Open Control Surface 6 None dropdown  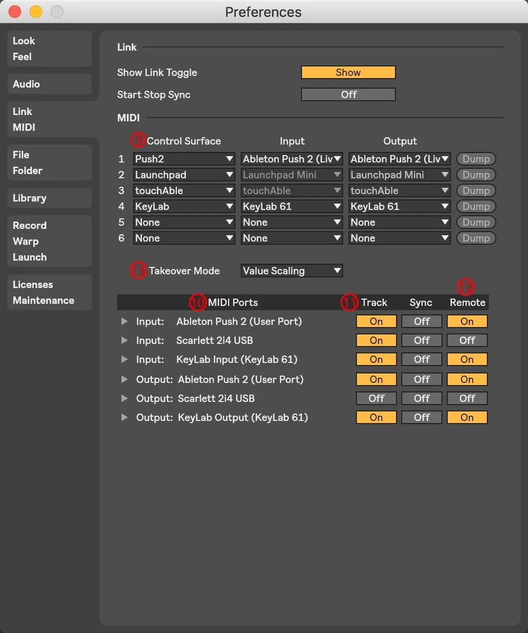click(x=184, y=238)
